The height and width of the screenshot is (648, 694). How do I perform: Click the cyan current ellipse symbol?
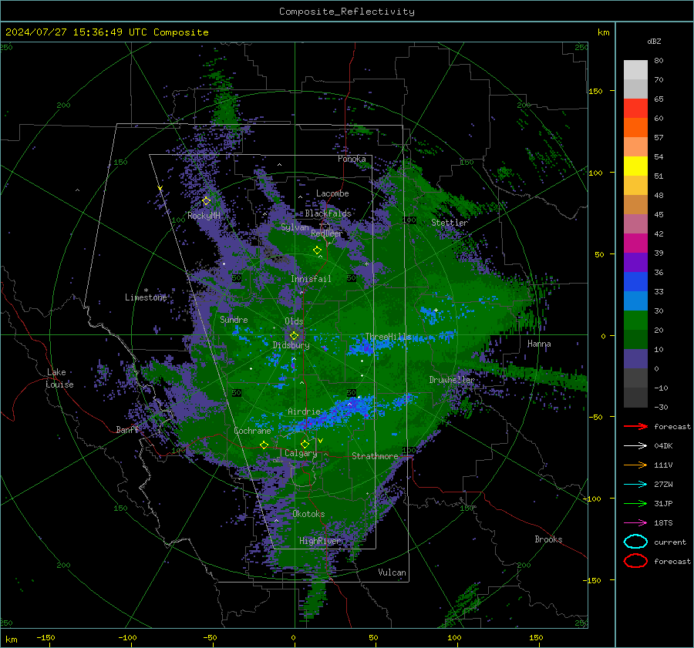coord(635,542)
